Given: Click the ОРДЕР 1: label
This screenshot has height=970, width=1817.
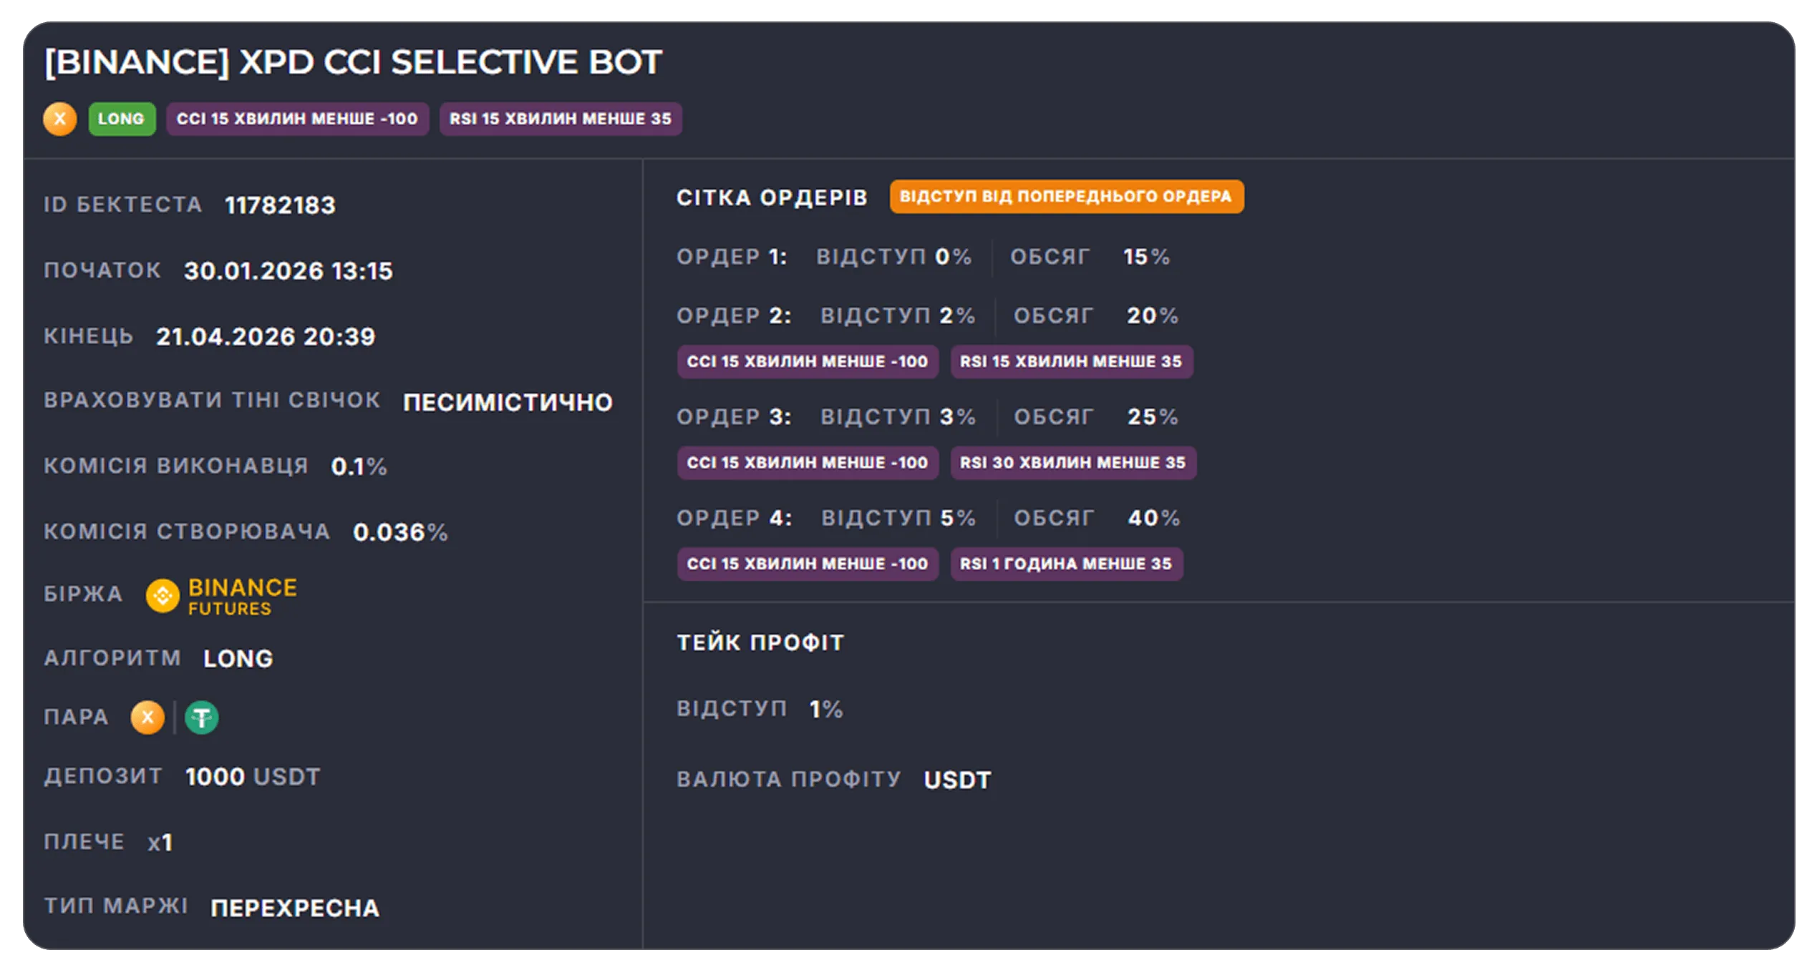Looking at the screenshot, I should [x=732, y=257].
